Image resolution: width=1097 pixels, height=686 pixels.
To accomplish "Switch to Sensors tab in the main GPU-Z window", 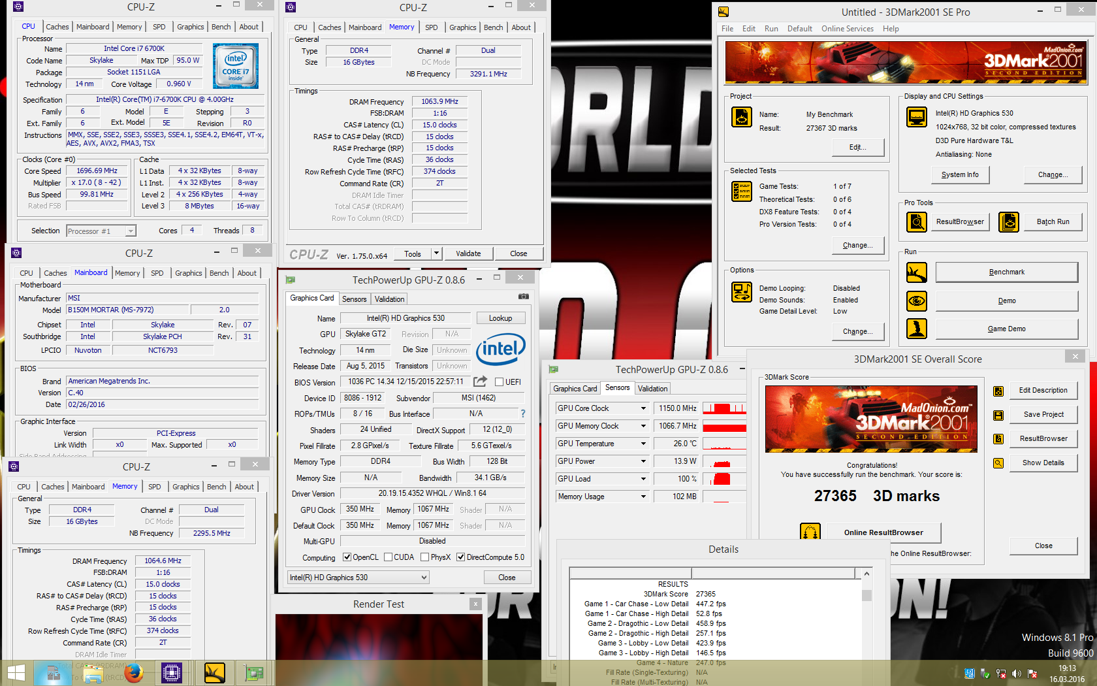I will point(354,299).
